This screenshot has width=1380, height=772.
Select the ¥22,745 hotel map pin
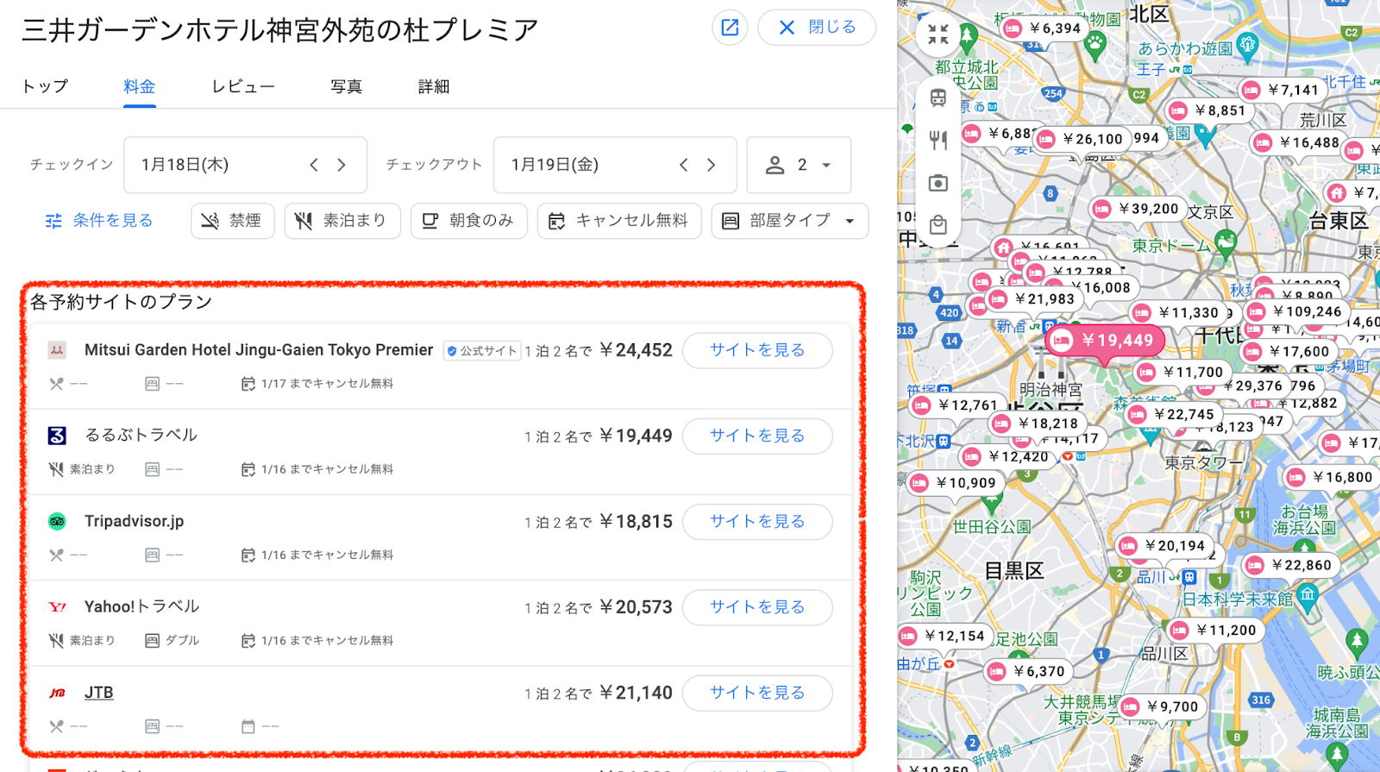tap(1173, 415)
